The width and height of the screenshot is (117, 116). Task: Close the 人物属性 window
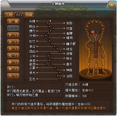tap(112, 5)
